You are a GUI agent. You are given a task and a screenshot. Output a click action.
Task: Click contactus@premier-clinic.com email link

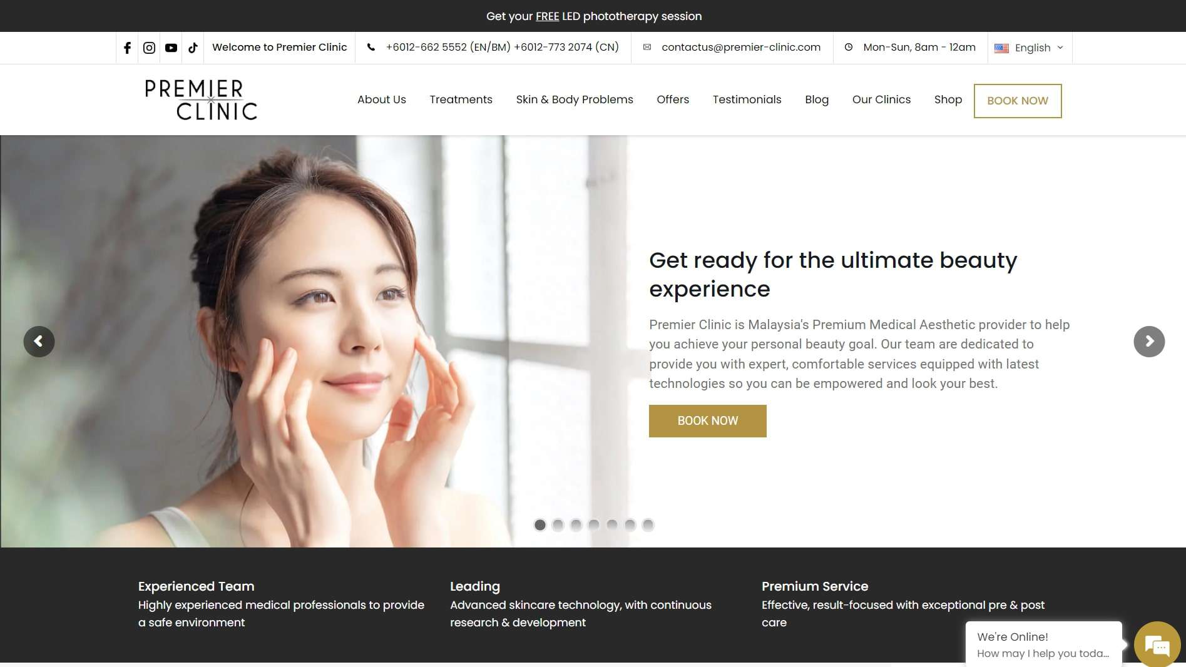(x=741, y=47)
